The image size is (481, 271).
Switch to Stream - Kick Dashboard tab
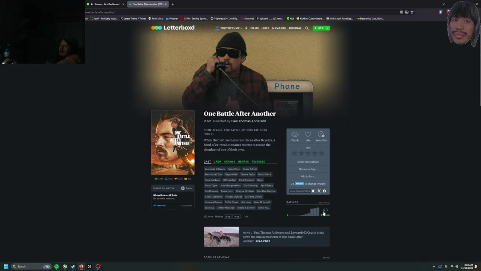(106, 4)
